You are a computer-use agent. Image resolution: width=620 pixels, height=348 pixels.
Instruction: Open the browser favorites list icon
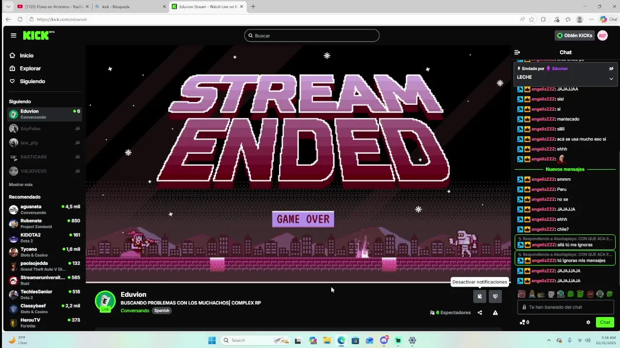coord(568,19)
